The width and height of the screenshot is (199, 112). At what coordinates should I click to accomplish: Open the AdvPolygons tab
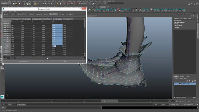coord(69,14)
